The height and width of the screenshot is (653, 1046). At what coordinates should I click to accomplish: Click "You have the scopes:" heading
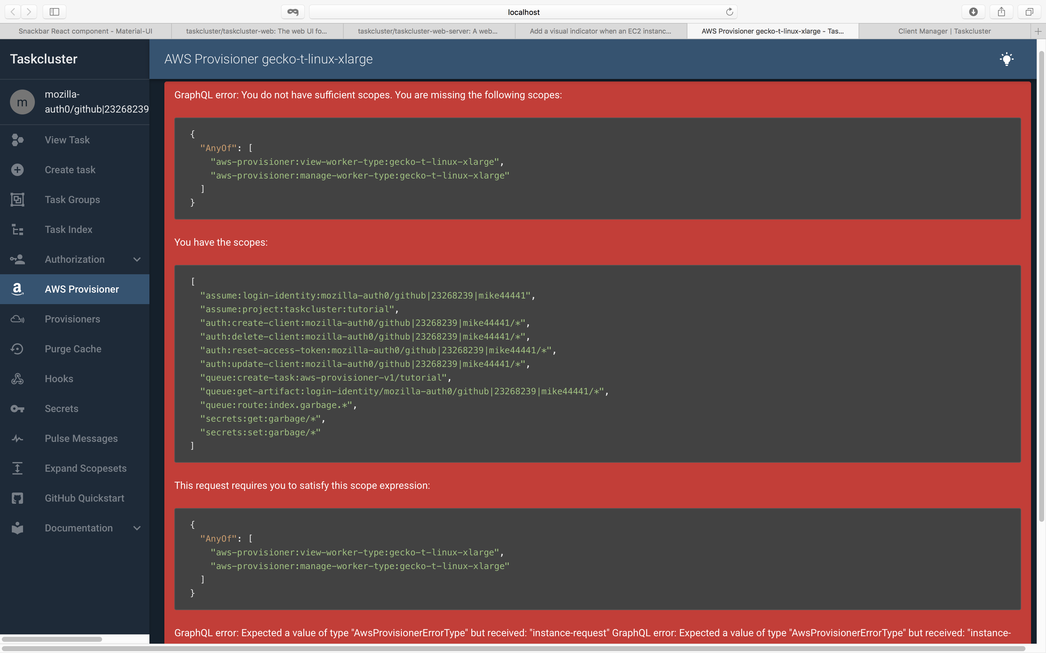[221, 242]
